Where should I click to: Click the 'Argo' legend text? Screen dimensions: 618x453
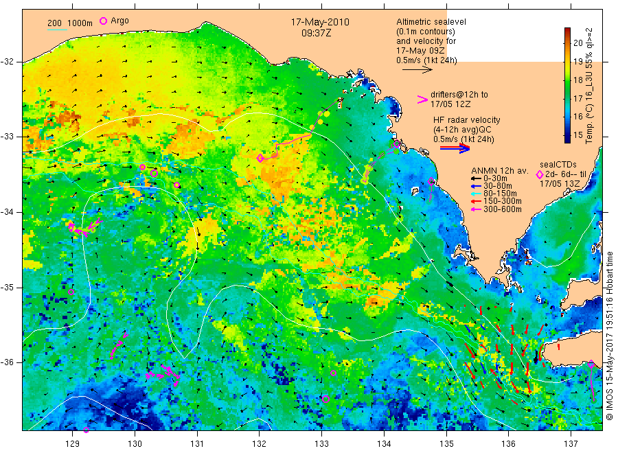(x=119, y=21)
